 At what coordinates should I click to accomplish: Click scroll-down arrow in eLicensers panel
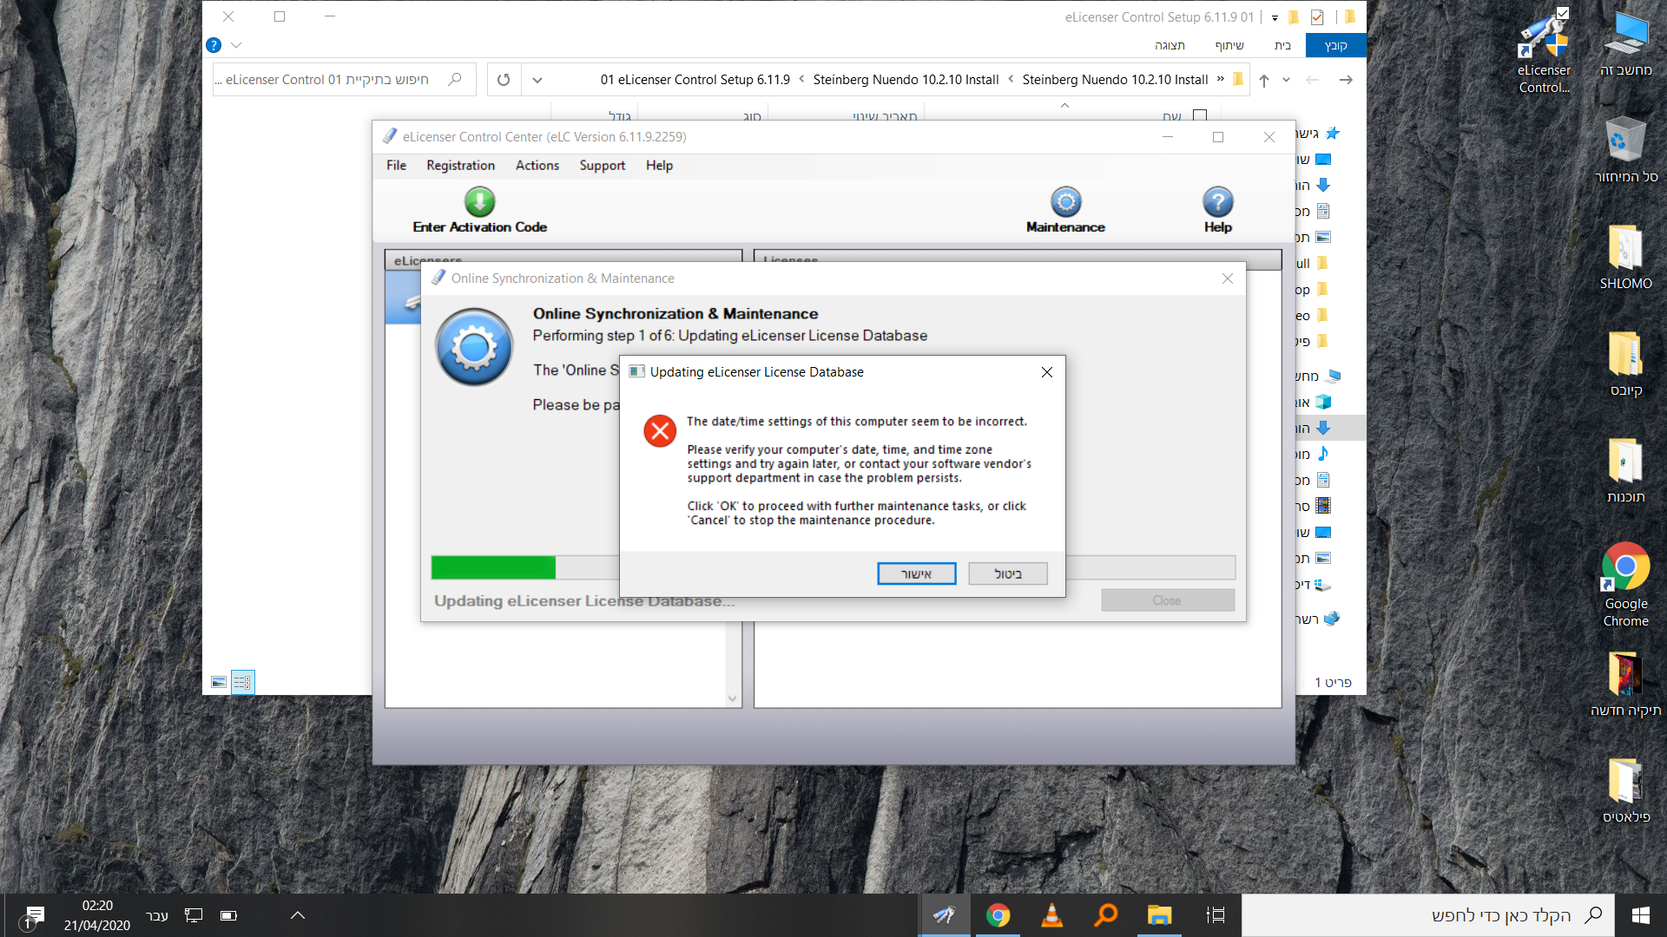point(732,698)
